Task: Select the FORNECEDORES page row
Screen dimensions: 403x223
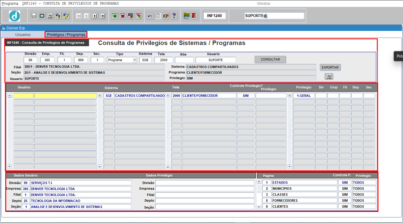Action: (304, 200)
